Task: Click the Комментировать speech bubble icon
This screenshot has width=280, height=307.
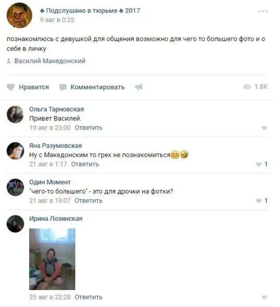Action: click(x=63, y=87)
